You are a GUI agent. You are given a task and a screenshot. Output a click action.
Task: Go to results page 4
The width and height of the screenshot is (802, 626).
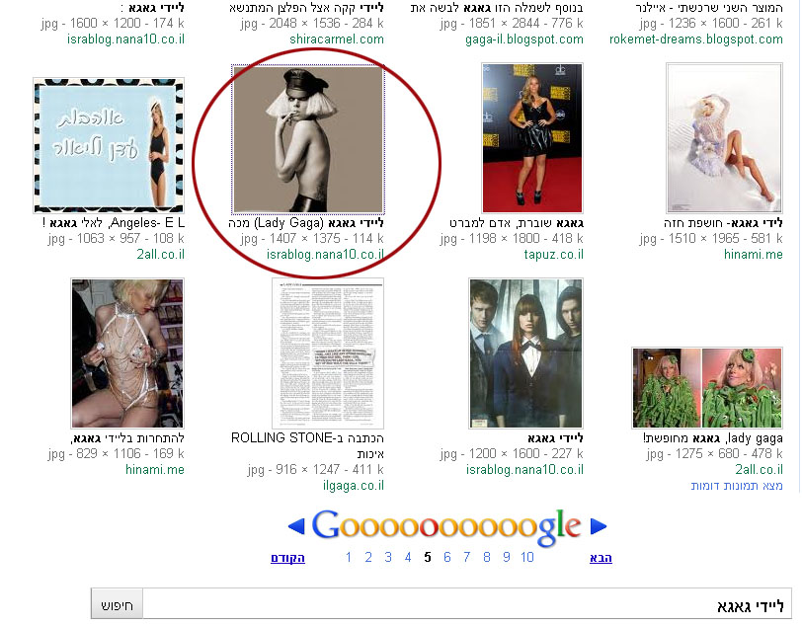(x=408, y=557)
